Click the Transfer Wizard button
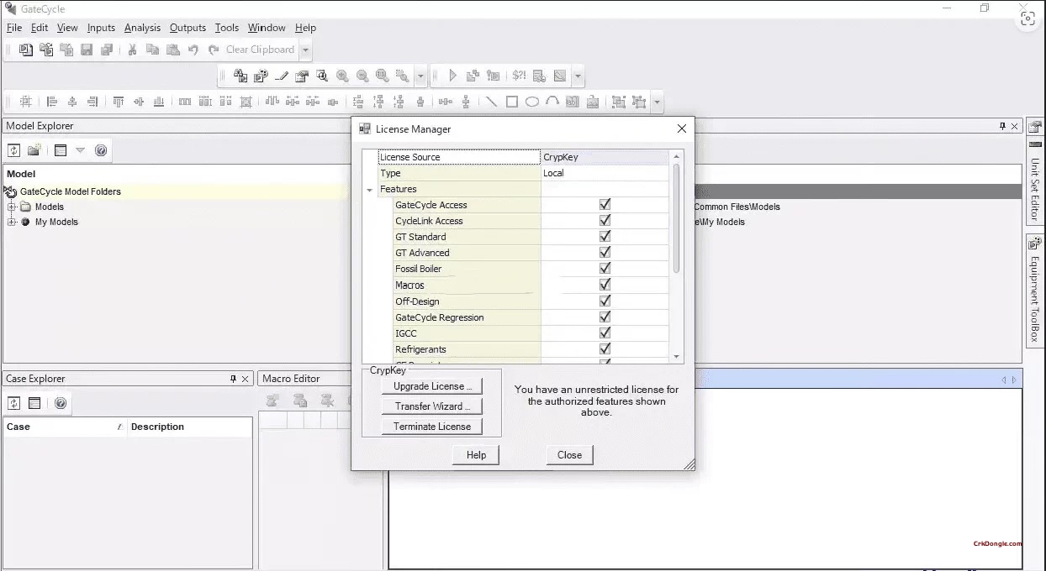1046x571 pixels. 431,406
